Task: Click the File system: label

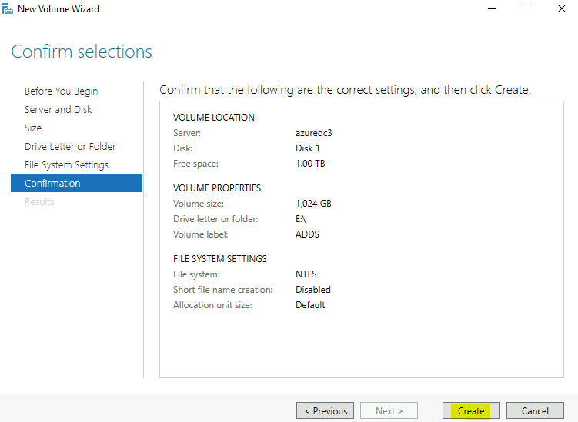Action: pos(196,274)
